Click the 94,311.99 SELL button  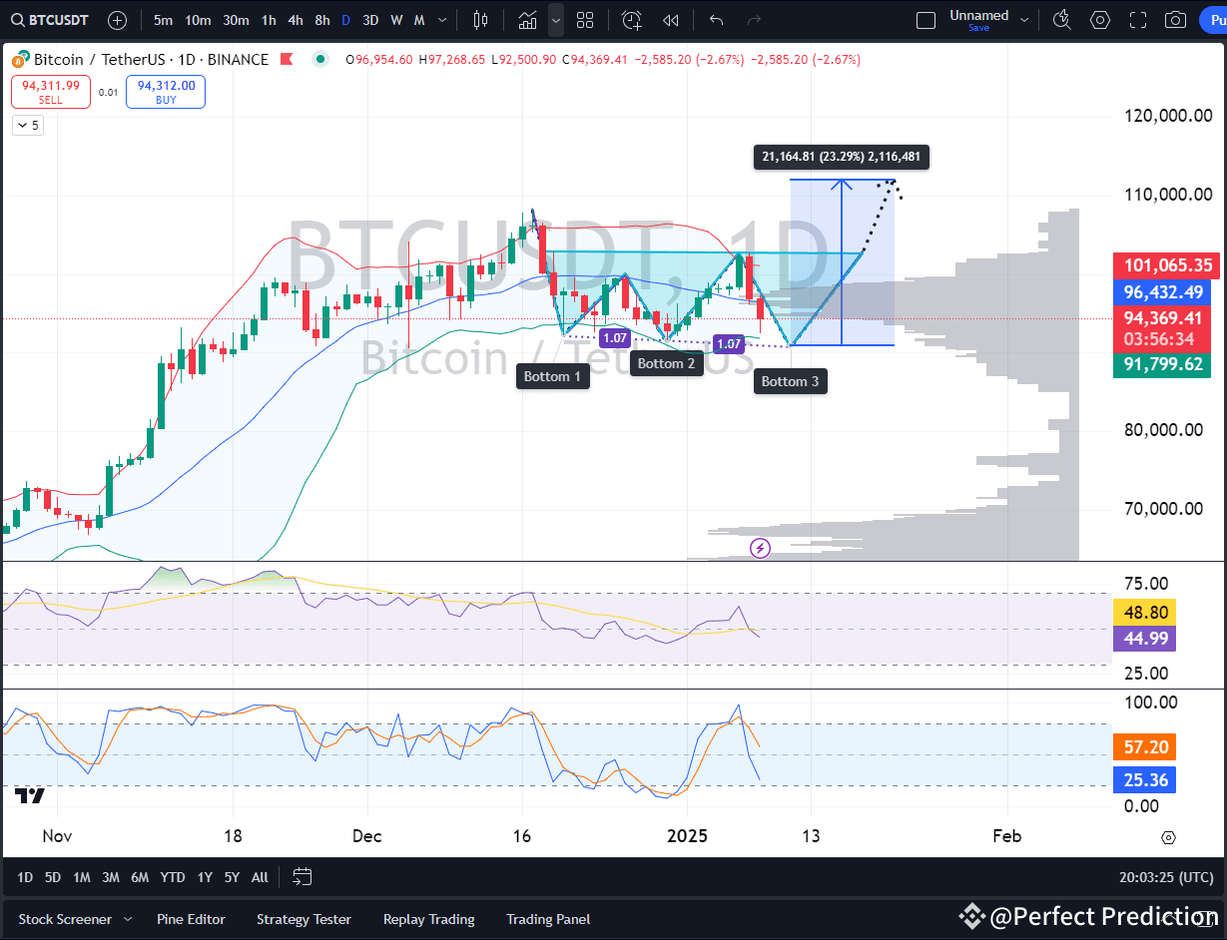51,92
